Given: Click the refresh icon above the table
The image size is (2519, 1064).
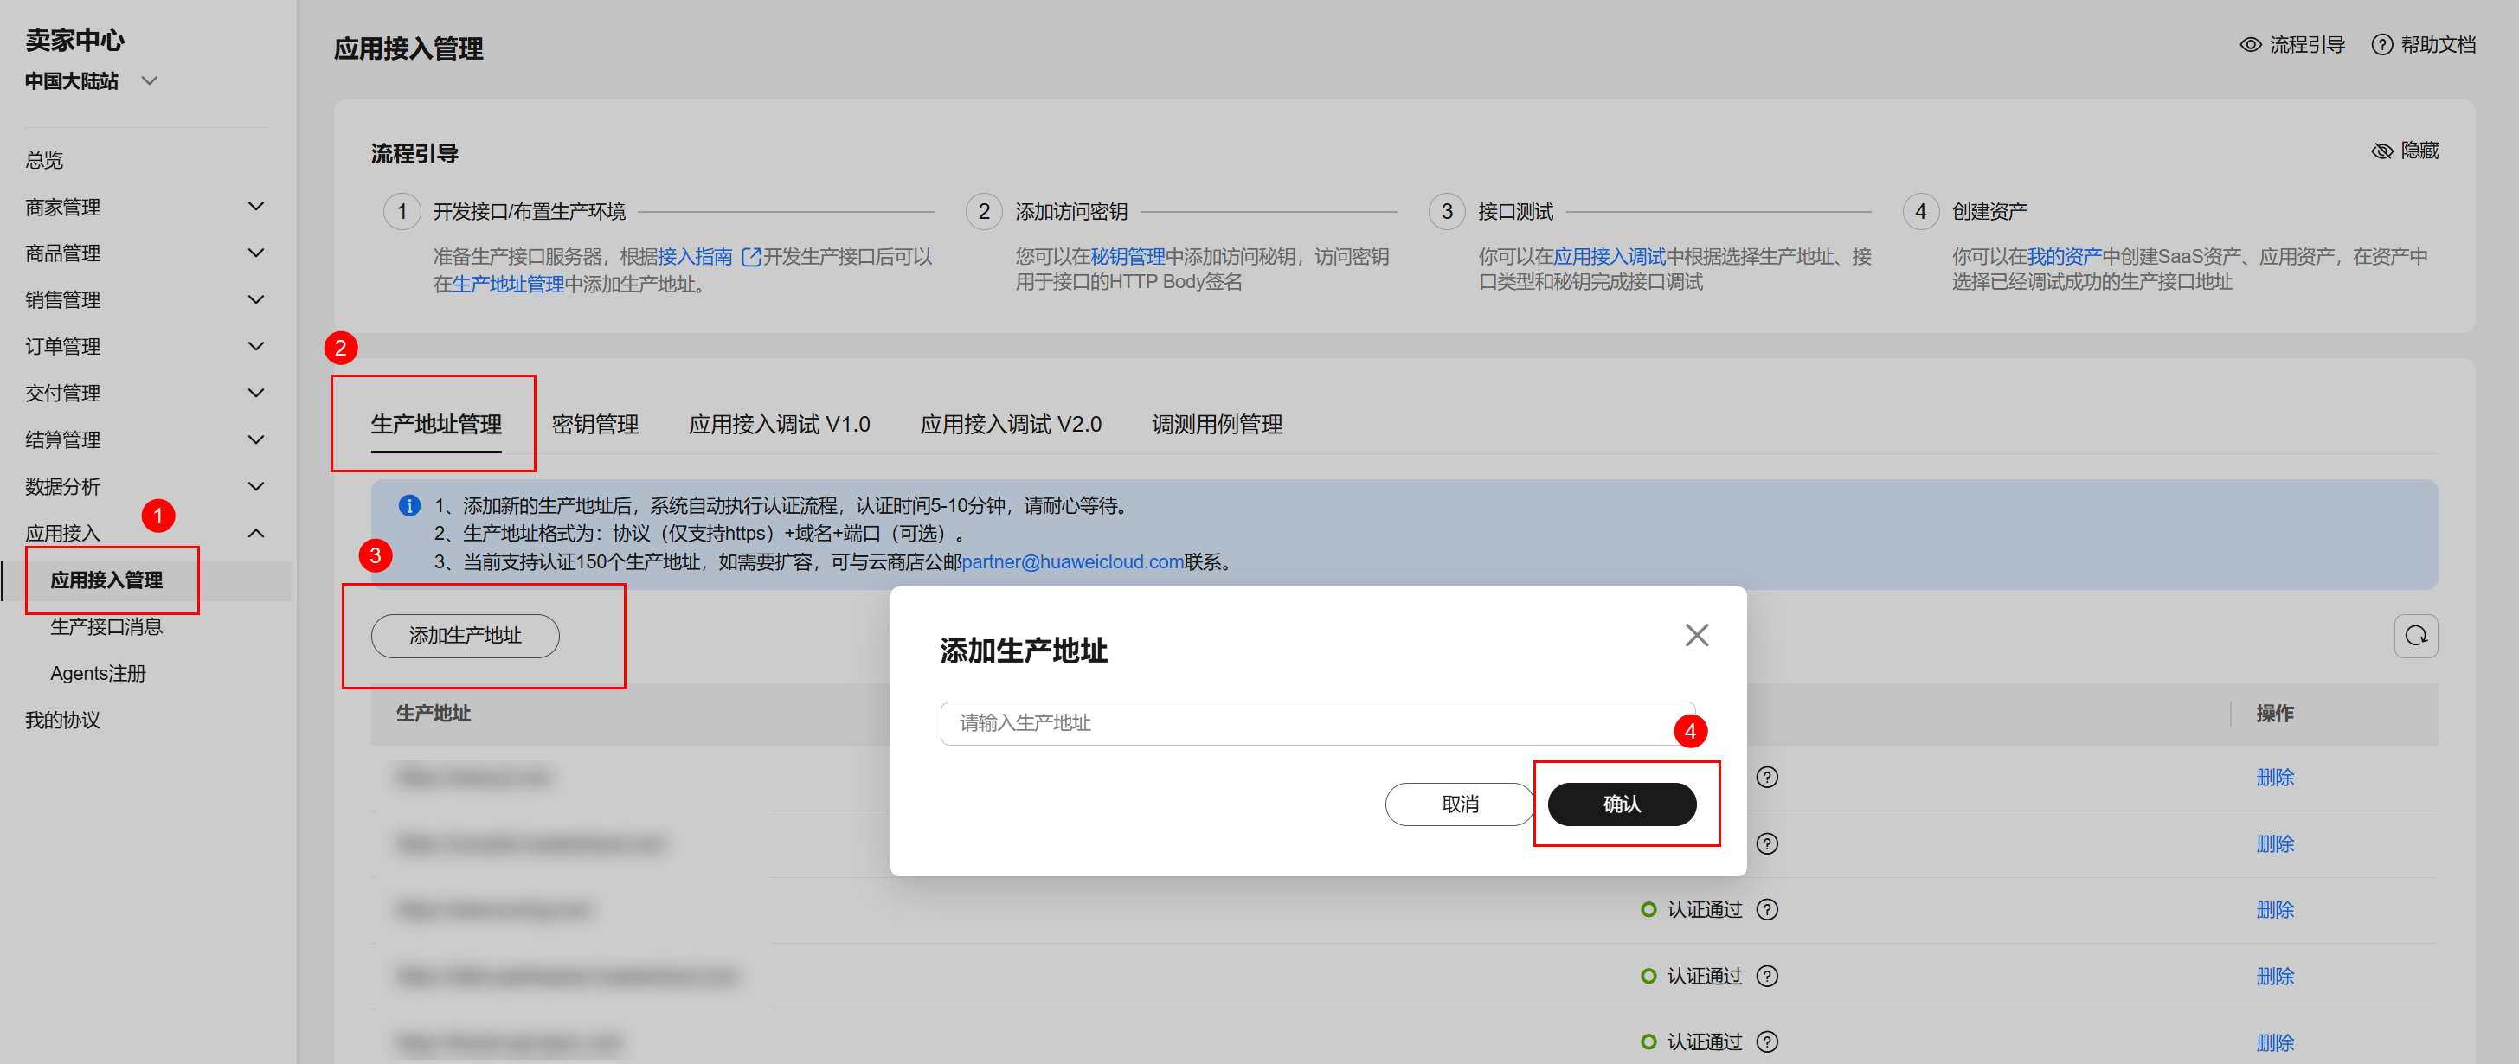Looking at the screenshot, I should tap(2414, 636).
